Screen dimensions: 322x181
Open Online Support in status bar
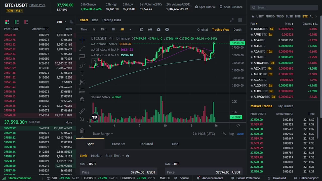306,178
